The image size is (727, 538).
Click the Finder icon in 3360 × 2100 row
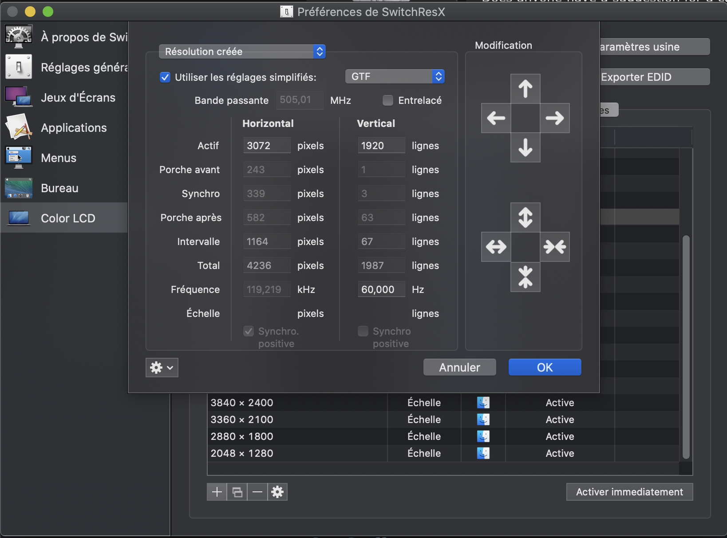point(483,419)
